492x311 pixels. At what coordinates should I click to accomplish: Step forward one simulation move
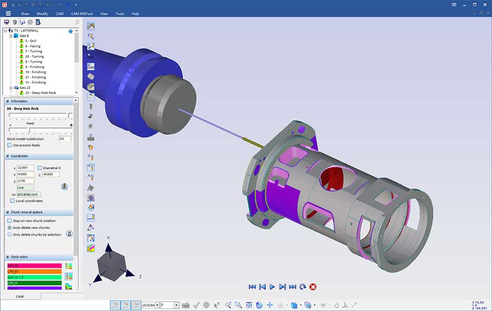click(x=282, y=286)
